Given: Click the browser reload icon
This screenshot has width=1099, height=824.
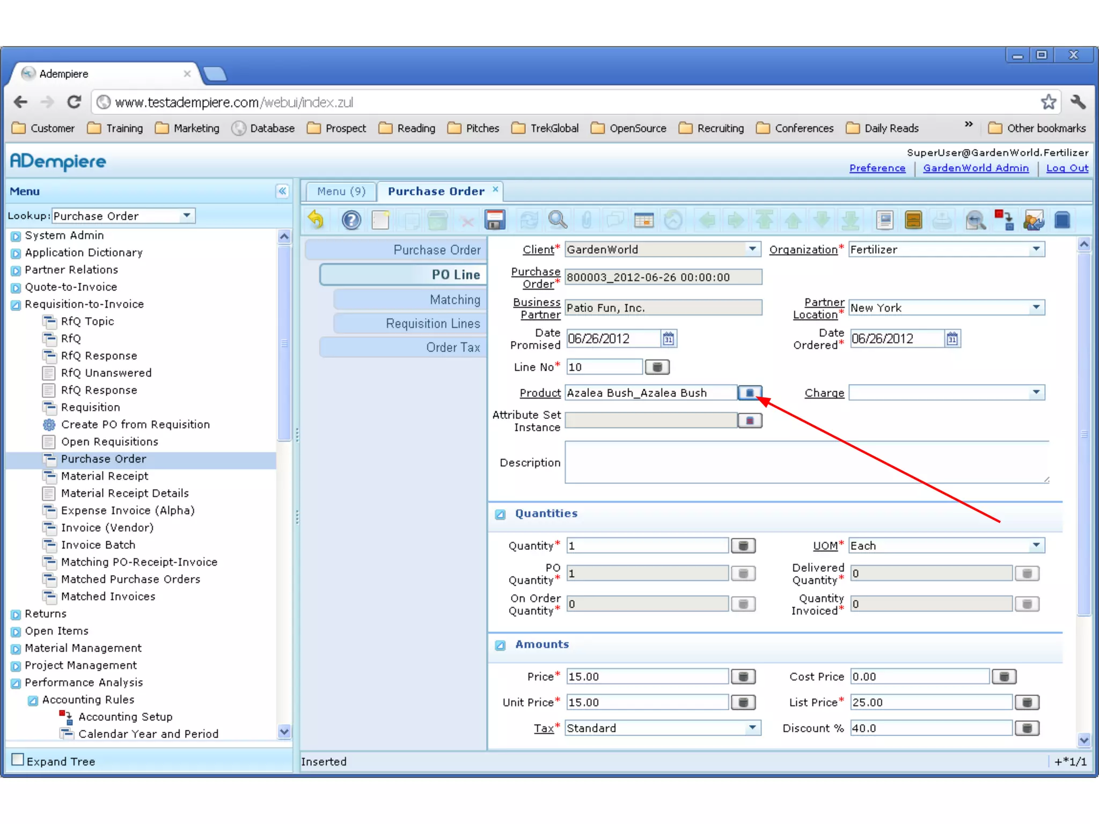Looking at the screenshot, I should pyautogui.click(x=74, y=102).
